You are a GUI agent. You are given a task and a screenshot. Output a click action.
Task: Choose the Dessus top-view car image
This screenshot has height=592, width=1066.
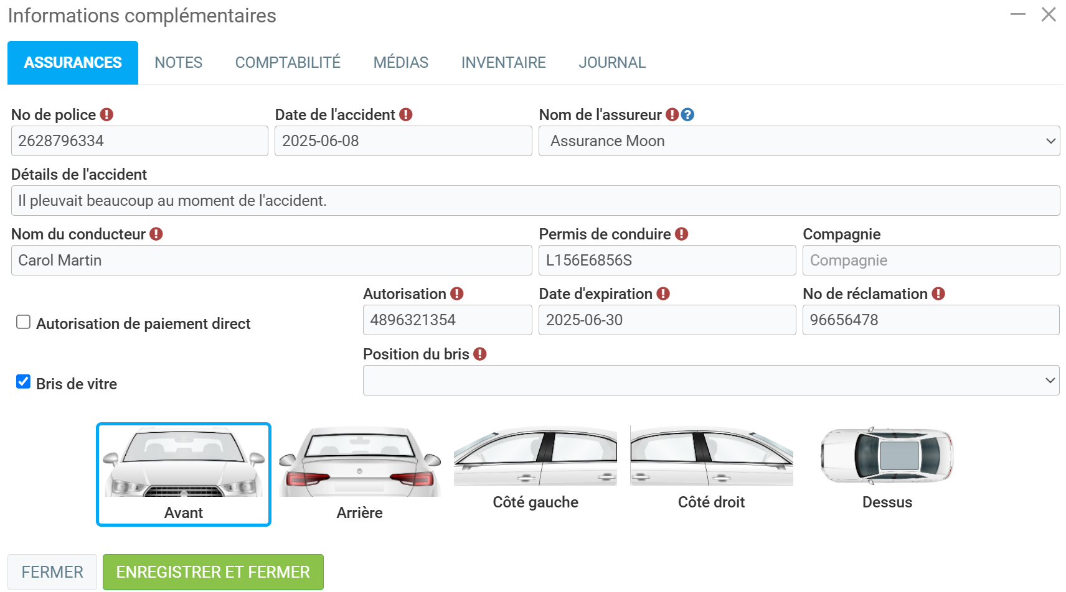[887, 468]
